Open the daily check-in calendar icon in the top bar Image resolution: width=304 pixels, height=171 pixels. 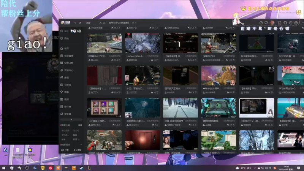coord(280,23)
